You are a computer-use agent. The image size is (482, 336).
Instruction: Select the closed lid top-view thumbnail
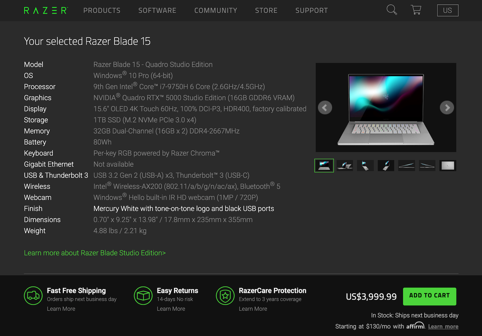tap(448, 166)
